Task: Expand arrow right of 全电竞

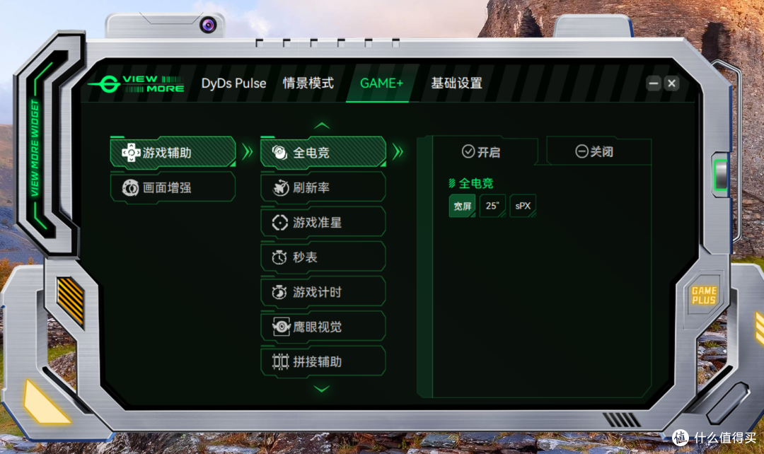Action: [398, 152]
